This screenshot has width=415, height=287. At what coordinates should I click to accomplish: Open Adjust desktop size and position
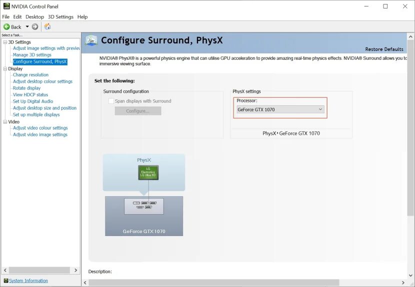point(44,108)
